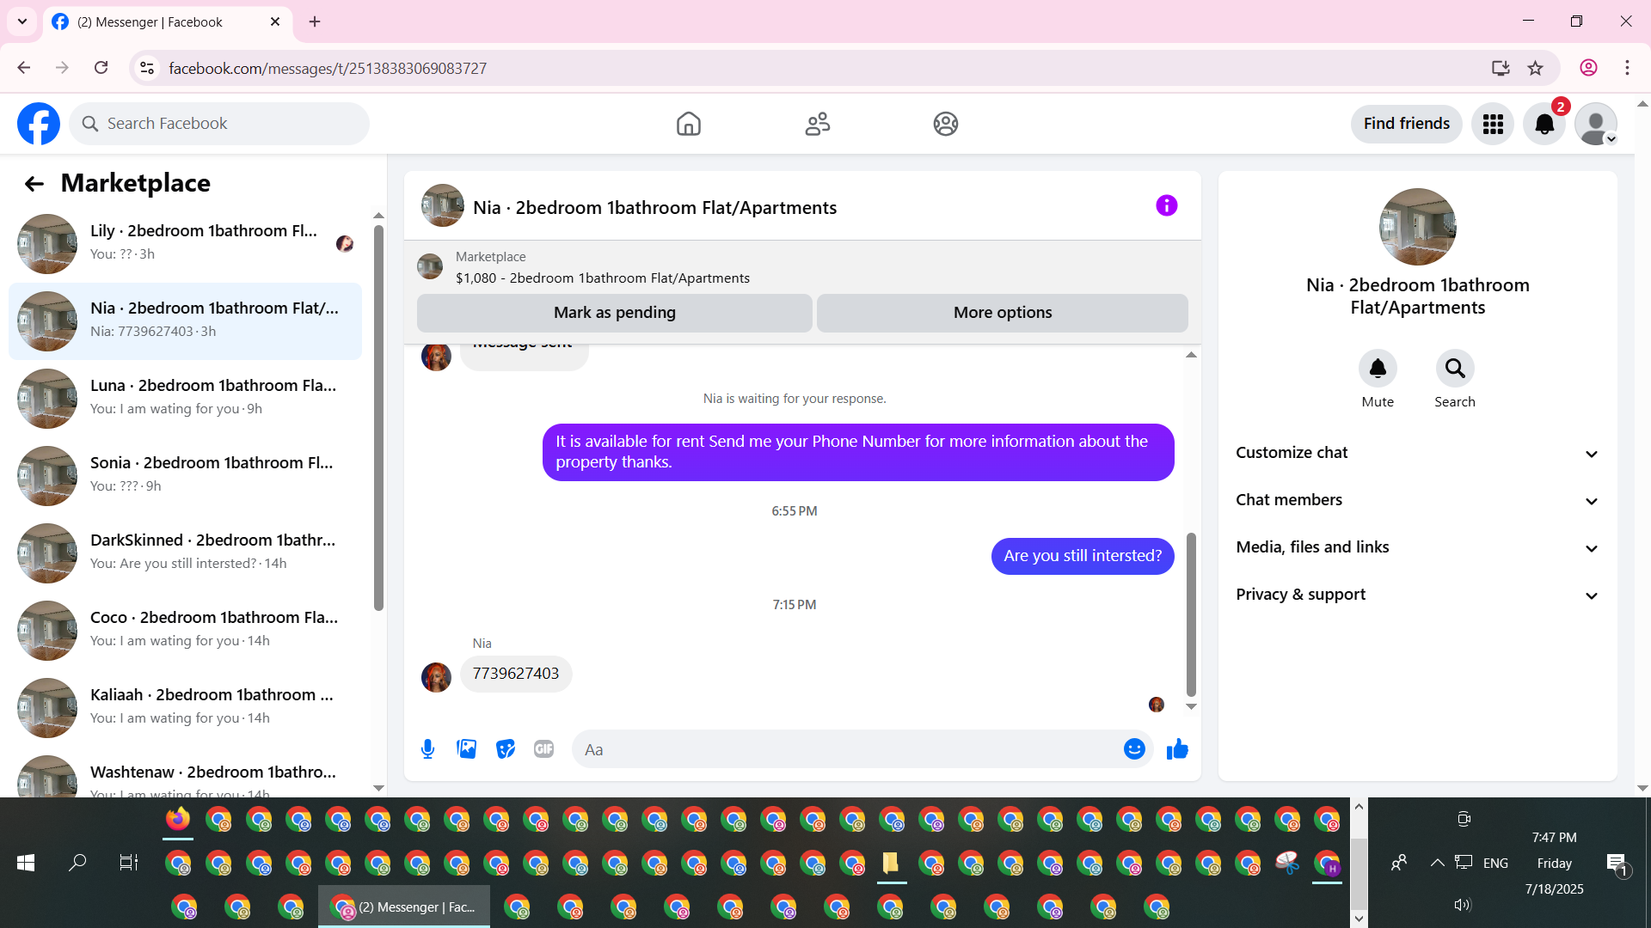Open the Windows notification center
Image resolution: width=1651 pixels, height=928 pixels.
1617,864
